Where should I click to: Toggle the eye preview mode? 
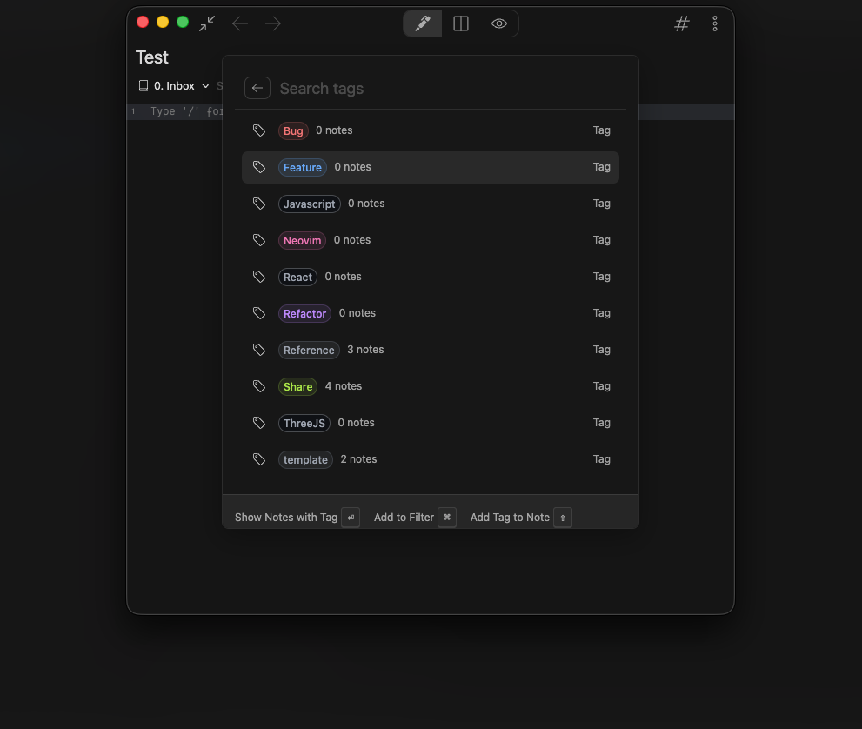499,23
